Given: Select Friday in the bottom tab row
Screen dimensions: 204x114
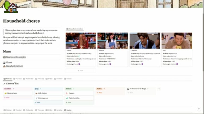Looking at the screenshot, I should (49, 110).
